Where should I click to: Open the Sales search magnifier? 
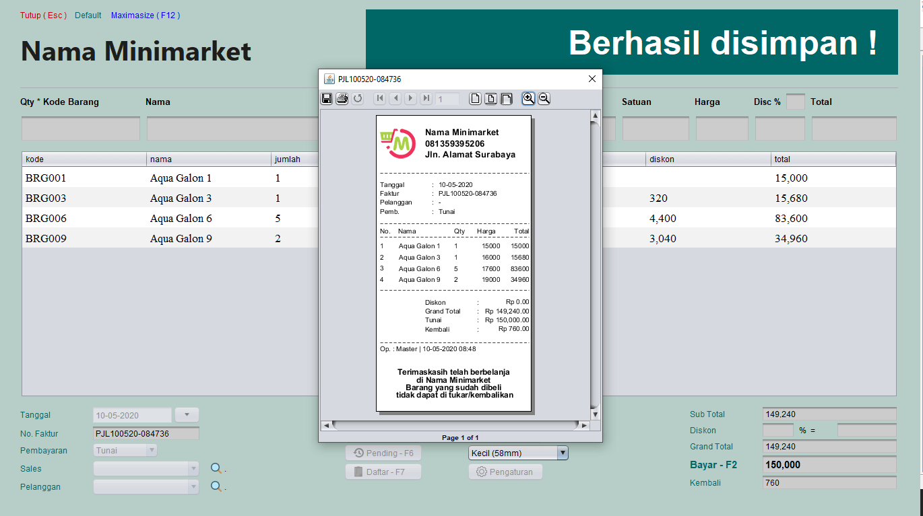(x=215, y=468)
